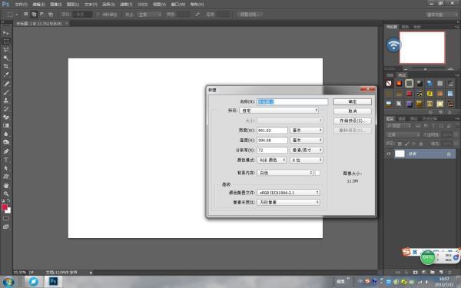Select the Clone Stamp tool
The height and width of the screenshot is (288, 461).
6,100
